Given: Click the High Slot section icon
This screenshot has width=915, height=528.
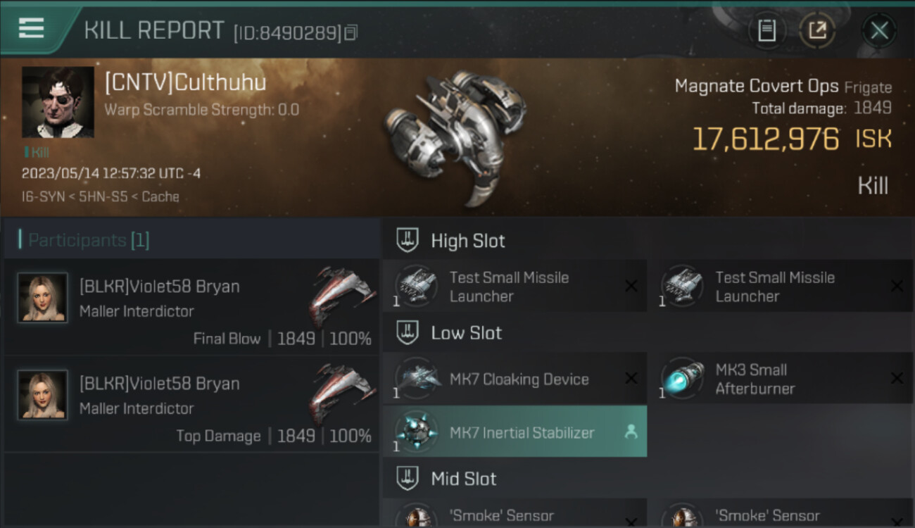Looking at the screenshot, I should pyautogui.click(x=408, y=241).
